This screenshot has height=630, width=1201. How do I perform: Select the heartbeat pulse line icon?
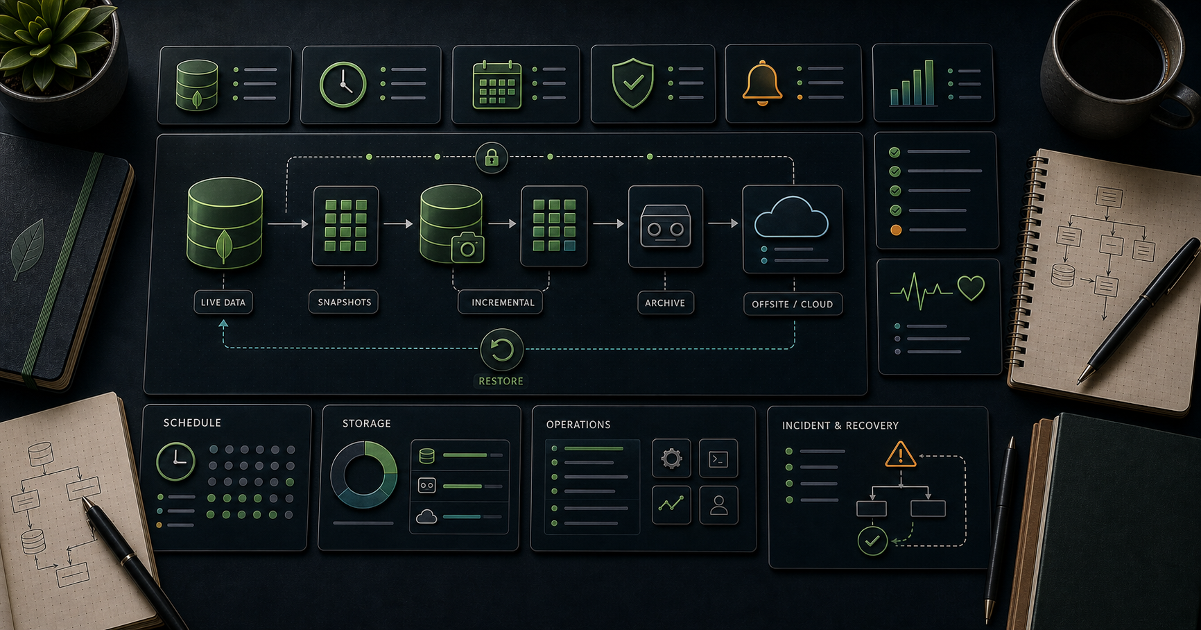point(921,291)
